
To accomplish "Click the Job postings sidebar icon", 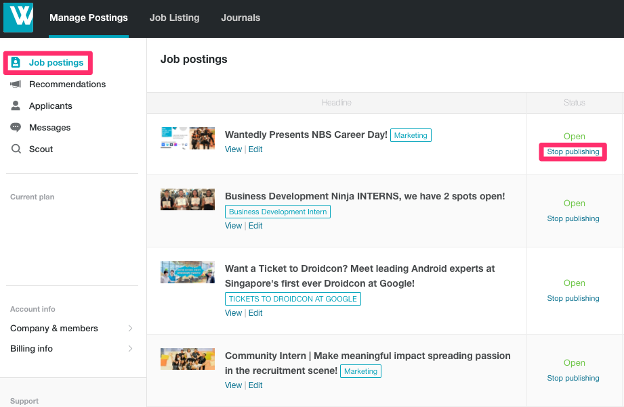I will tap(16, 62).
